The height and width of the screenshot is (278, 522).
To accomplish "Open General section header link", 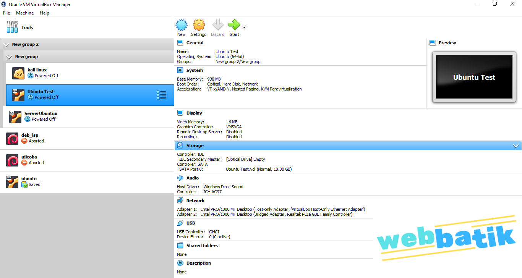I will (195, 43).
